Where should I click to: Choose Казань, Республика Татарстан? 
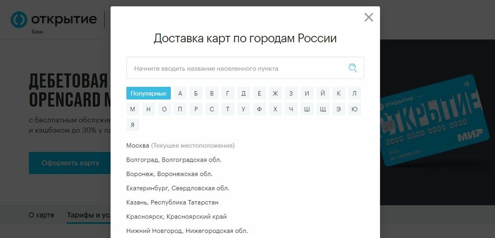(x=172, y=202)
